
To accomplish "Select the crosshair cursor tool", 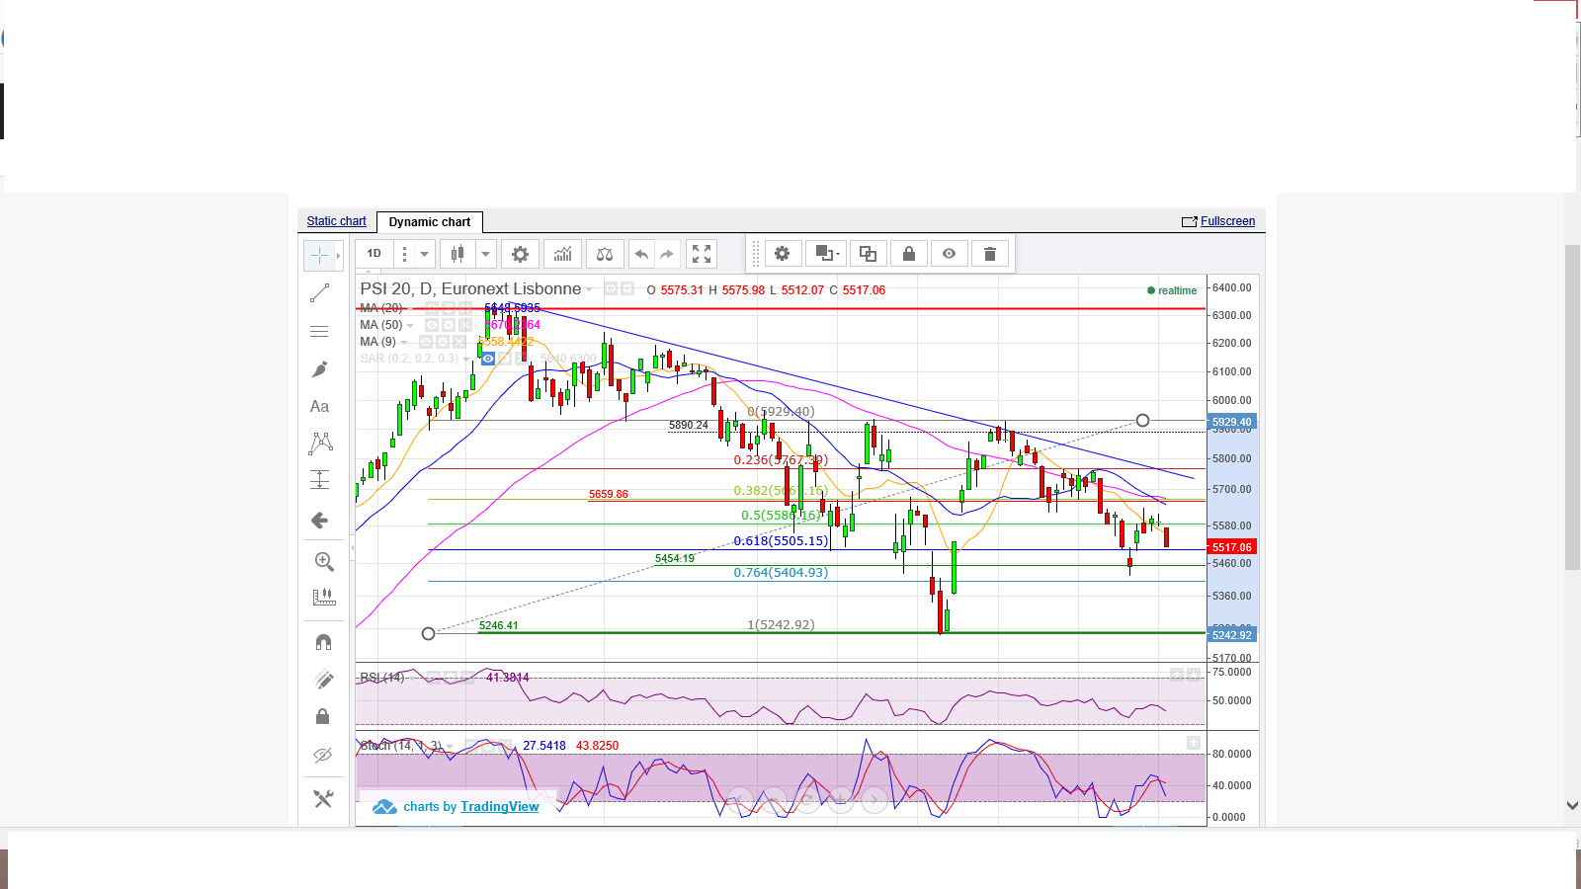I will [x=319, y=256].
